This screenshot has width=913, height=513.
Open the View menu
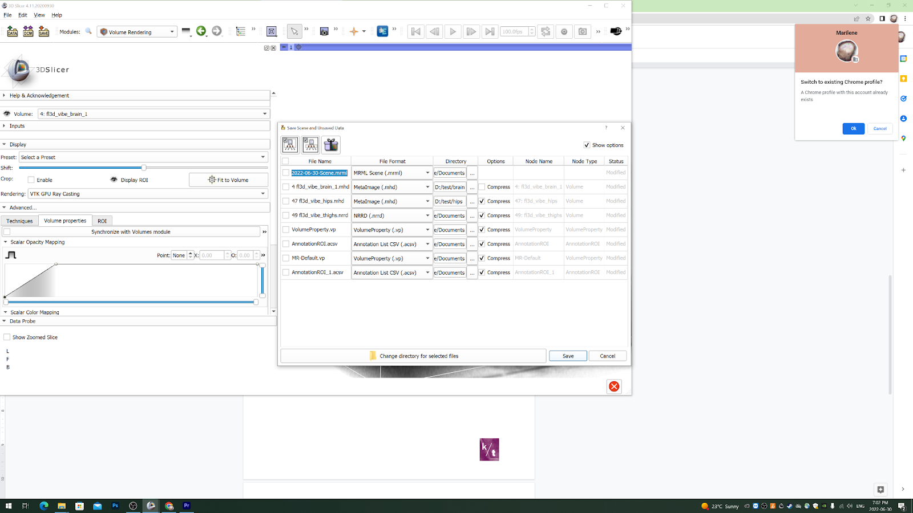[x=39, y=15]
